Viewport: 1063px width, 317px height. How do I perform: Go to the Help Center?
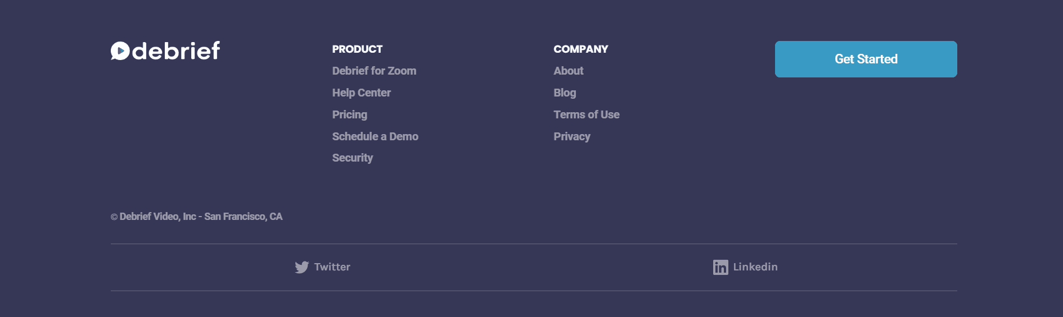pos(361,93)
